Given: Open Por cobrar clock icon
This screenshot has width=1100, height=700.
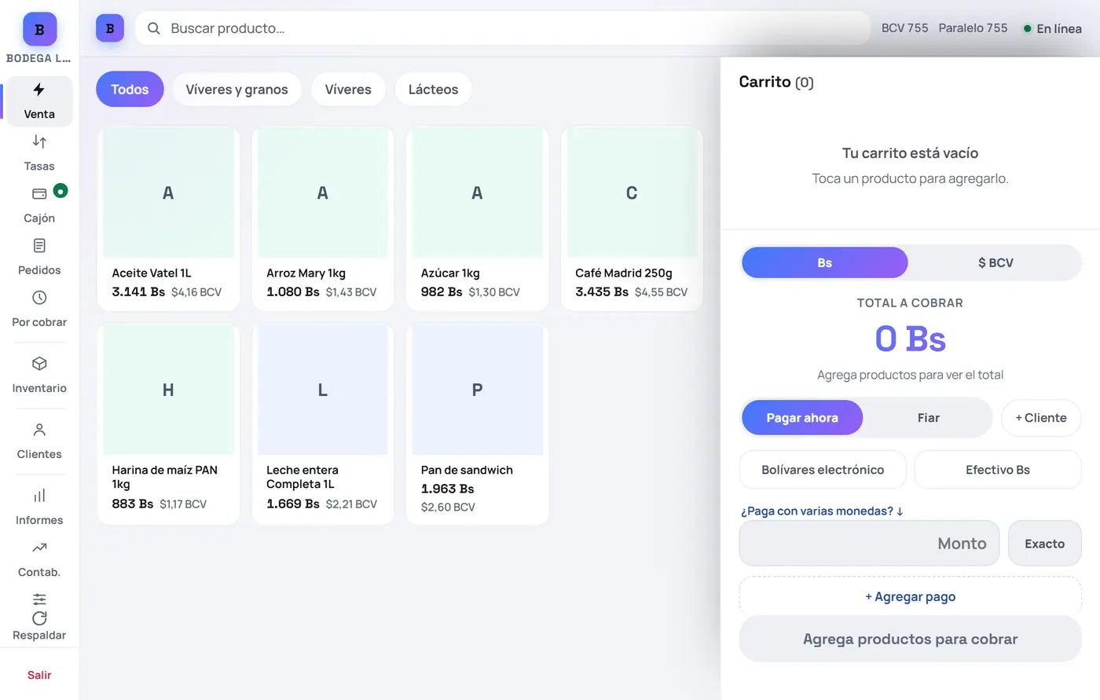Looking at the screenshot, I should (x=39, y=298).
